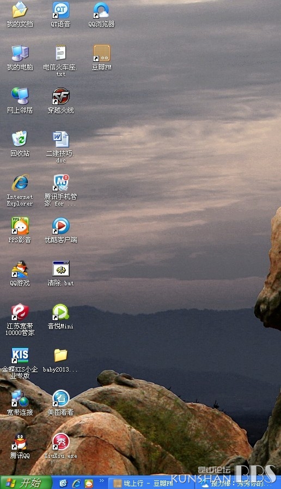Select the PPS影音 shortcut

(20, 226)
